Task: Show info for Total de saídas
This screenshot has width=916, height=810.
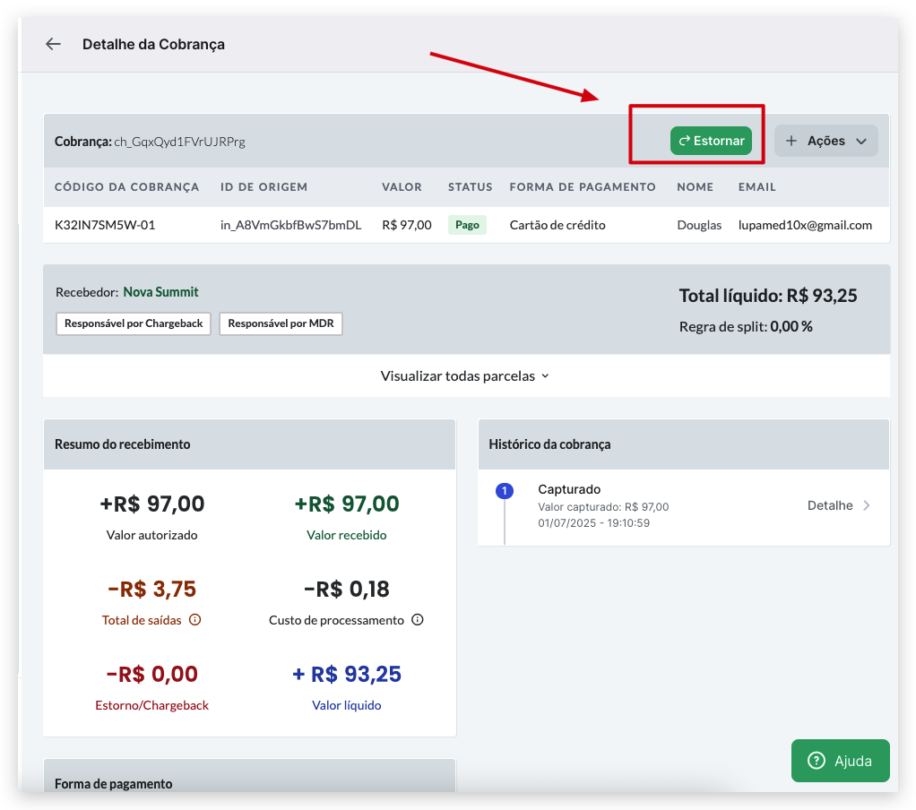Action: (x=195, y=620)
